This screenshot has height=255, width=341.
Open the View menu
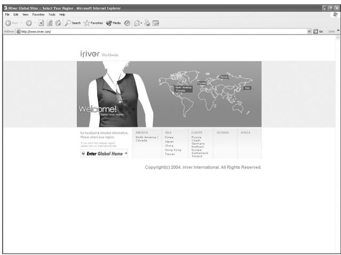point(26,15)
